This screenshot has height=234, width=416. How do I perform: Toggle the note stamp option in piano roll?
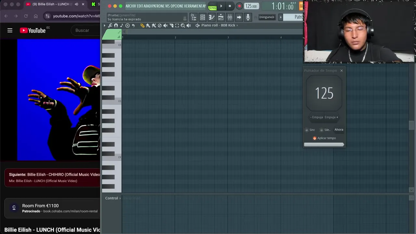tap(122, 25)
